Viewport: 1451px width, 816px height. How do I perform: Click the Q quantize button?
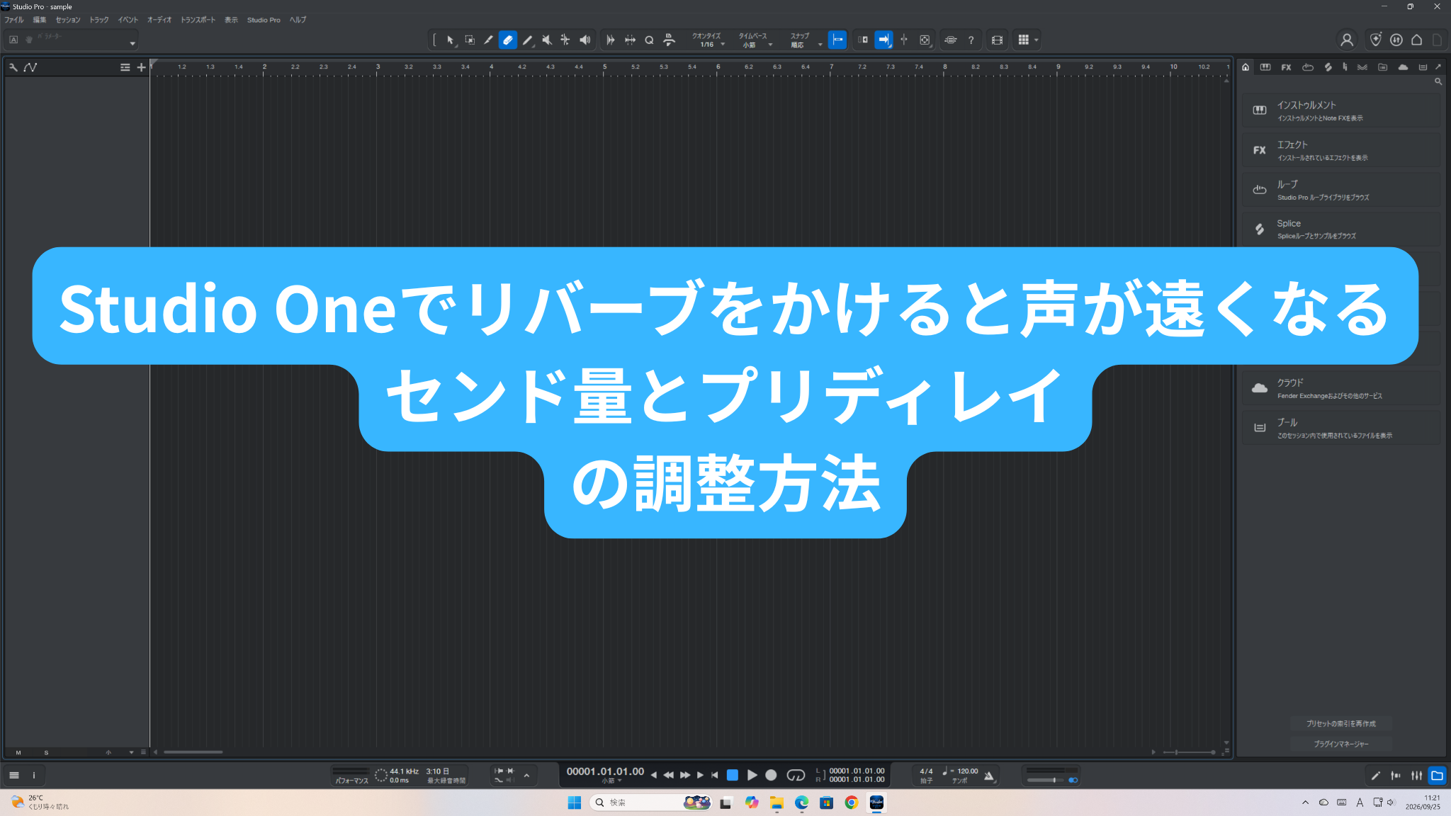(x=649, y=40)
